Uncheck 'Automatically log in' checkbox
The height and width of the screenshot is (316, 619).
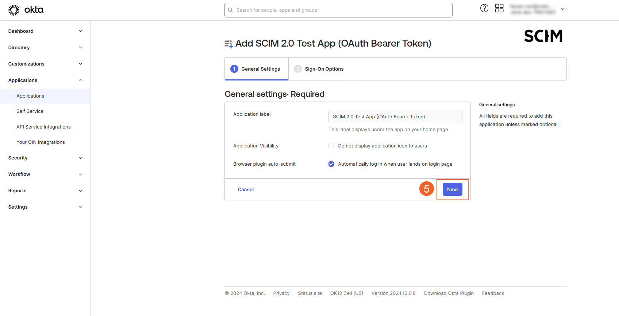click(331, 164)
